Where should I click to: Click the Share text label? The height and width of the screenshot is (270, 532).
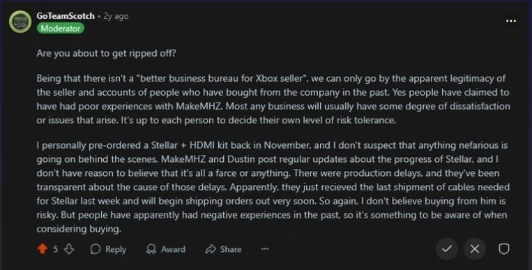tap(231, 249)
